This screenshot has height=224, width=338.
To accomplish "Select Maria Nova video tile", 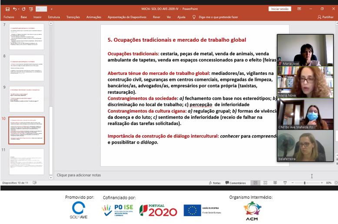I will coord(305,82).
